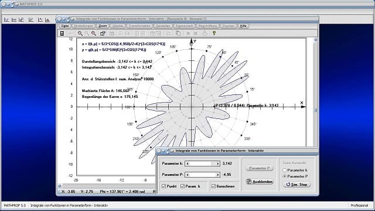This screenshot has width=375, height=211.
Task: Click the Sim. Stop button
Action: coord(296,185)
